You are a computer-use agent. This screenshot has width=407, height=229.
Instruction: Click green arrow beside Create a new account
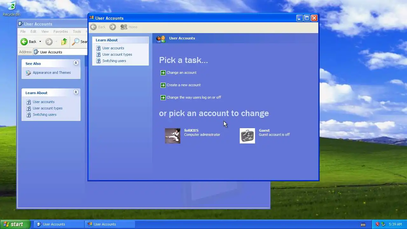(x=163, y=85)
